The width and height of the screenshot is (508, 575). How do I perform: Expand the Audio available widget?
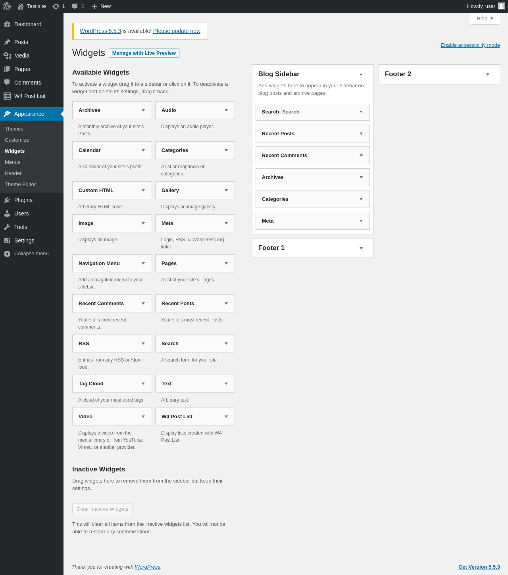click(226, 110)
